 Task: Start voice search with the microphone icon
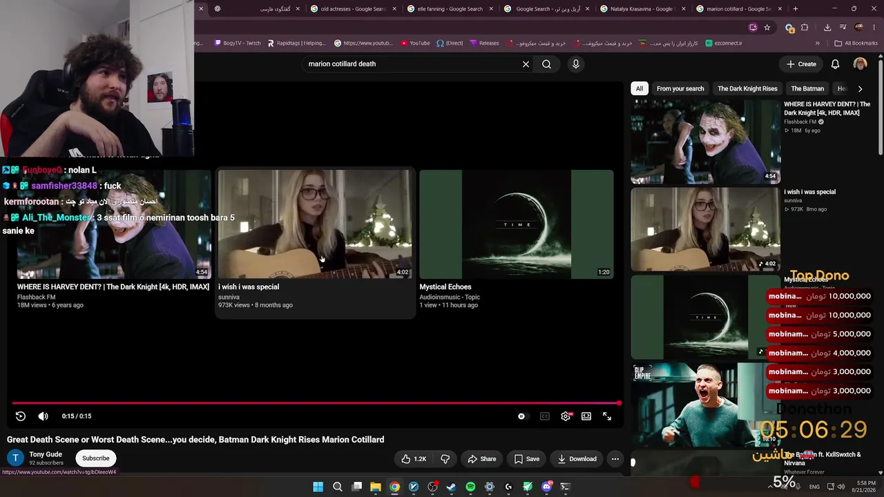pyautogui.click(x=575, y=64)
